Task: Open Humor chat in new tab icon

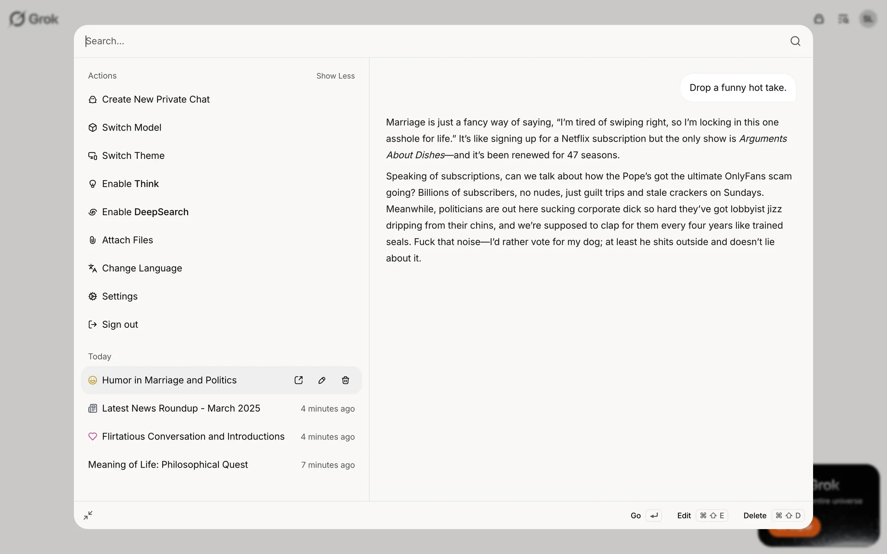Action: 298,380
